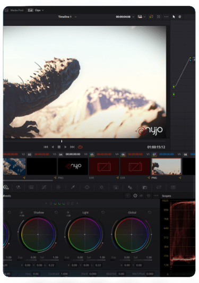
Task: Stop playback in the viewer
Action: 59,147
